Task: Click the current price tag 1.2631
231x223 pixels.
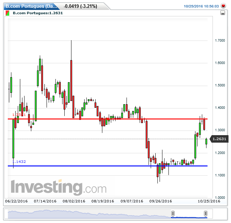Action: pos(219,139)
